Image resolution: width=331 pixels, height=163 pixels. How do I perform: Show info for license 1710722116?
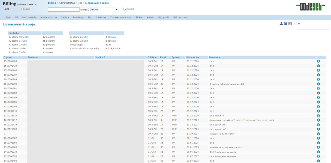click(x=318, y=115)
